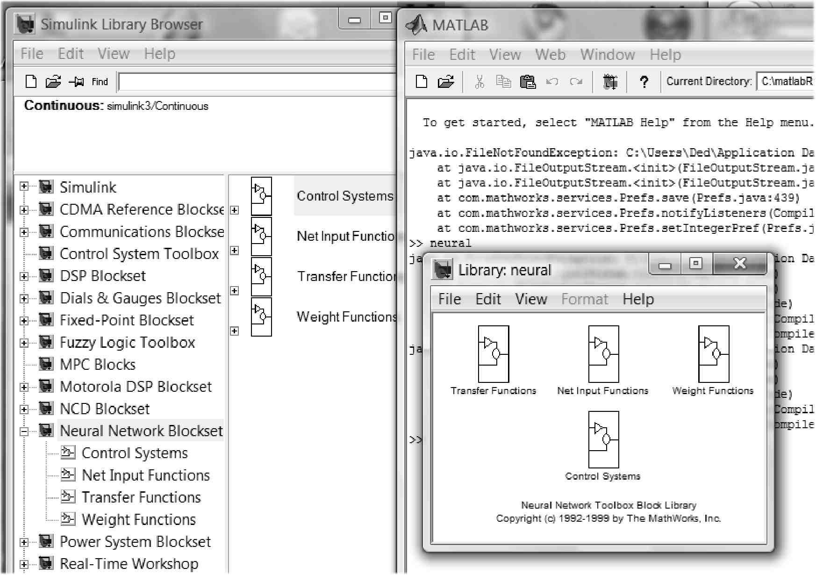The width and height of the screenshot is (816, 575).
Task: Open Help menu in MATLAB window
Action: (x=665, y=55)
